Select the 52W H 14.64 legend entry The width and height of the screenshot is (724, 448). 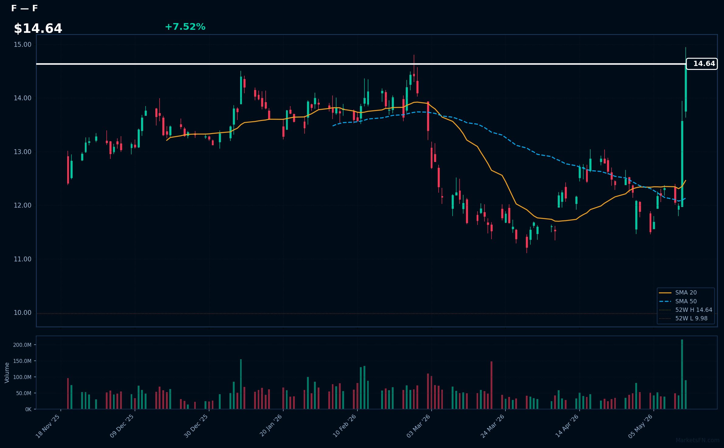click(686, 310)
